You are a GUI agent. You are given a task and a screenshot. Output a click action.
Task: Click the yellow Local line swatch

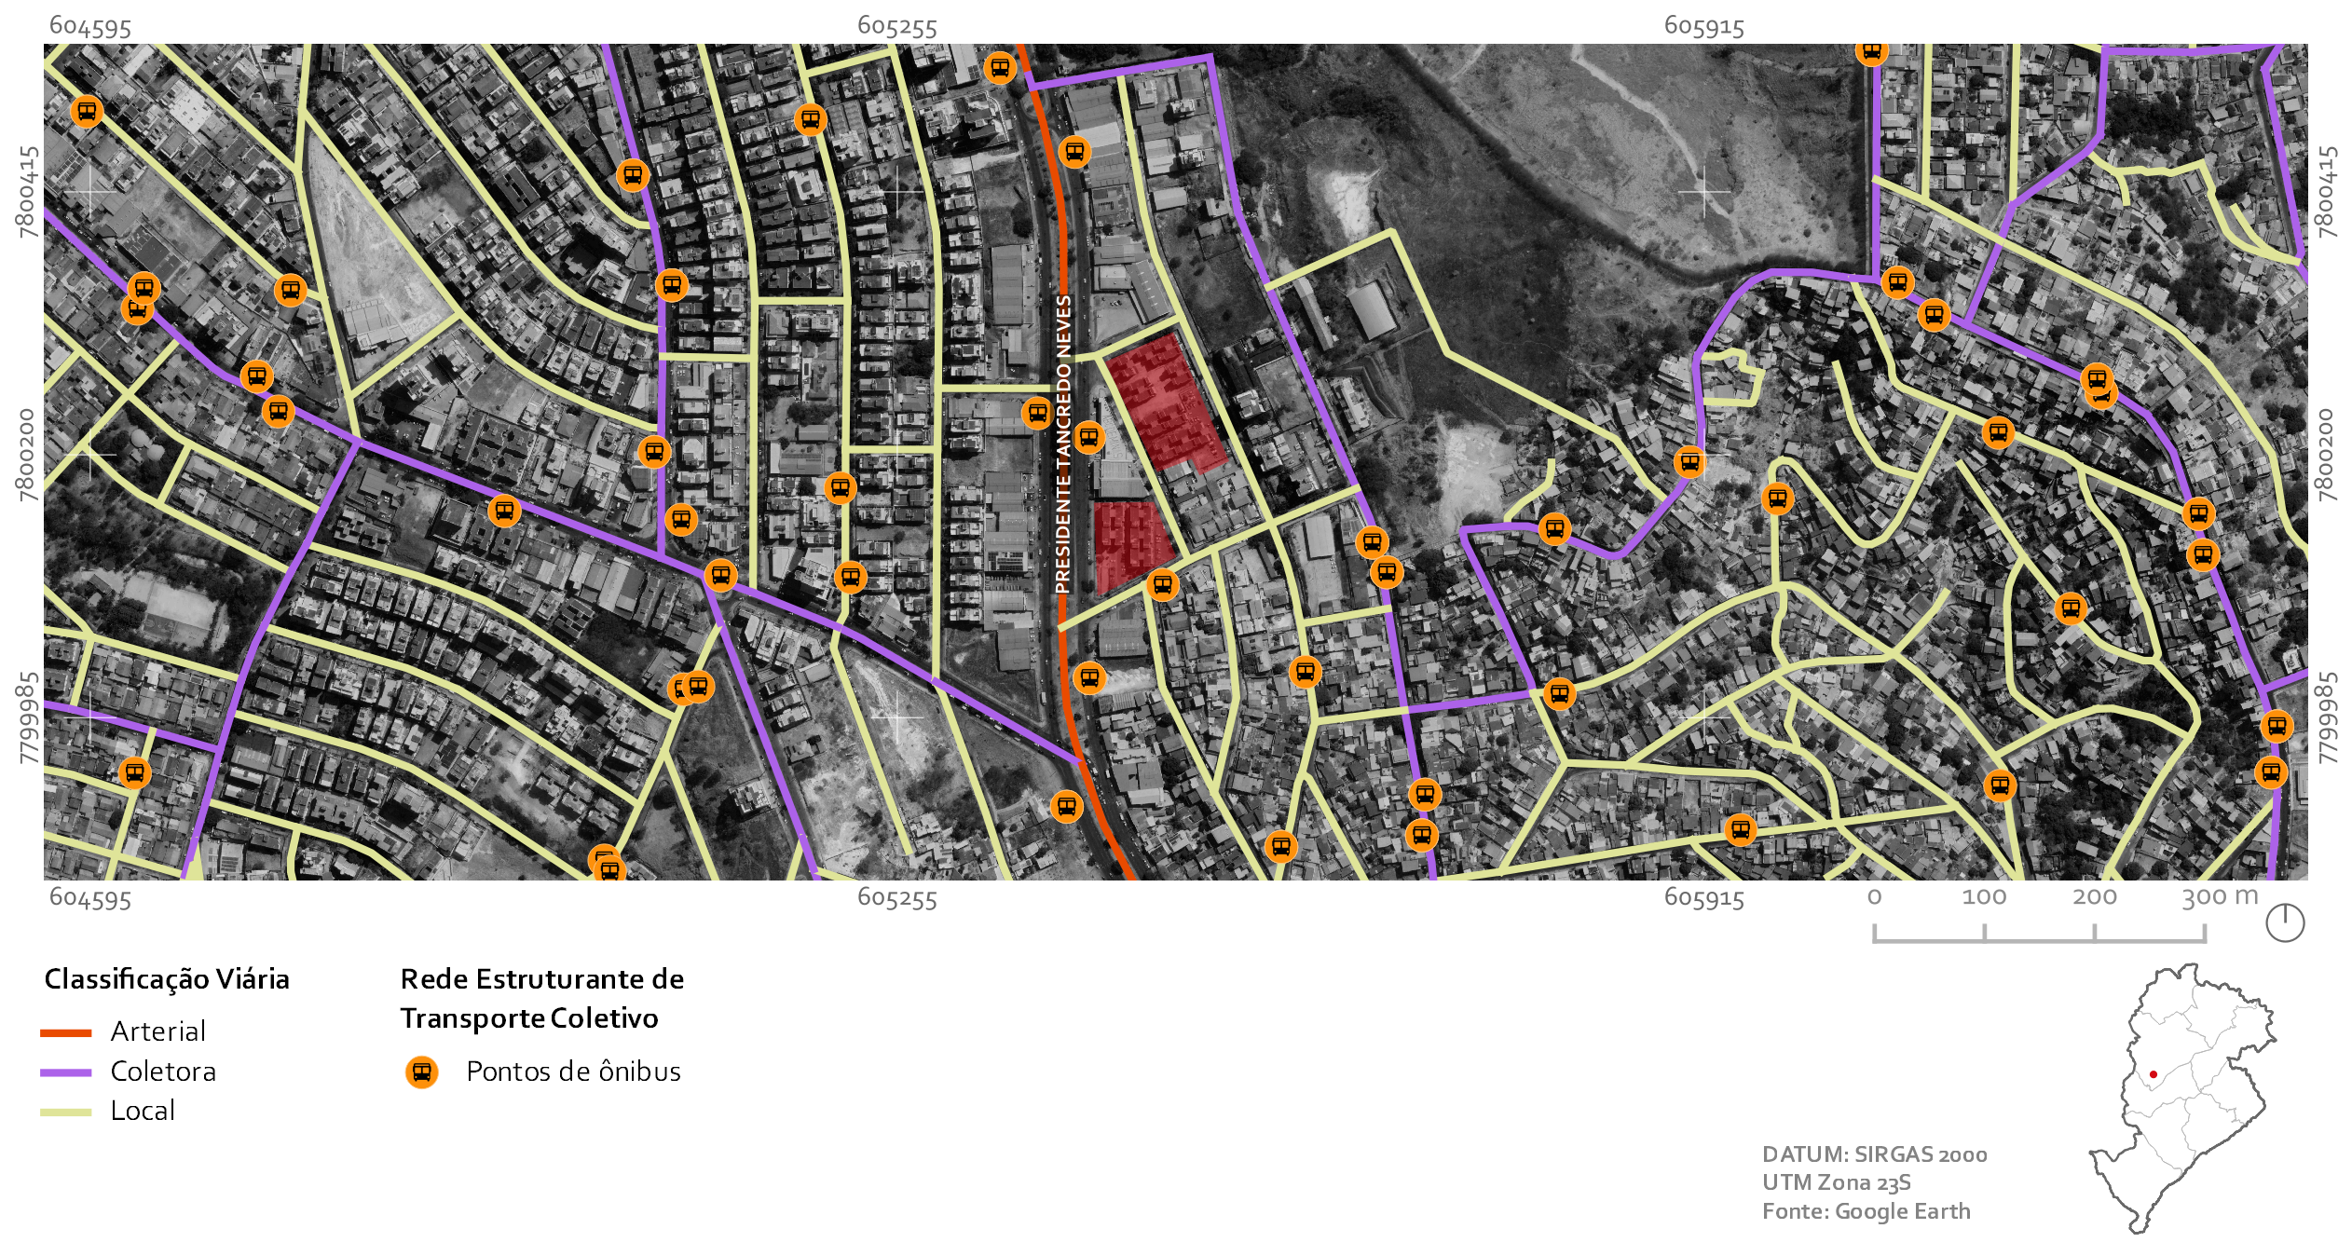coord(66,1112)
